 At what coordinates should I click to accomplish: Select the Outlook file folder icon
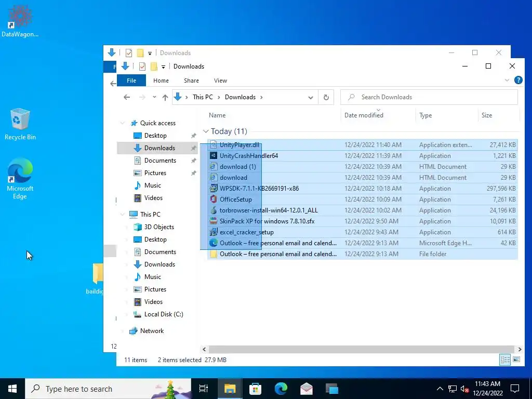[214, 254]
